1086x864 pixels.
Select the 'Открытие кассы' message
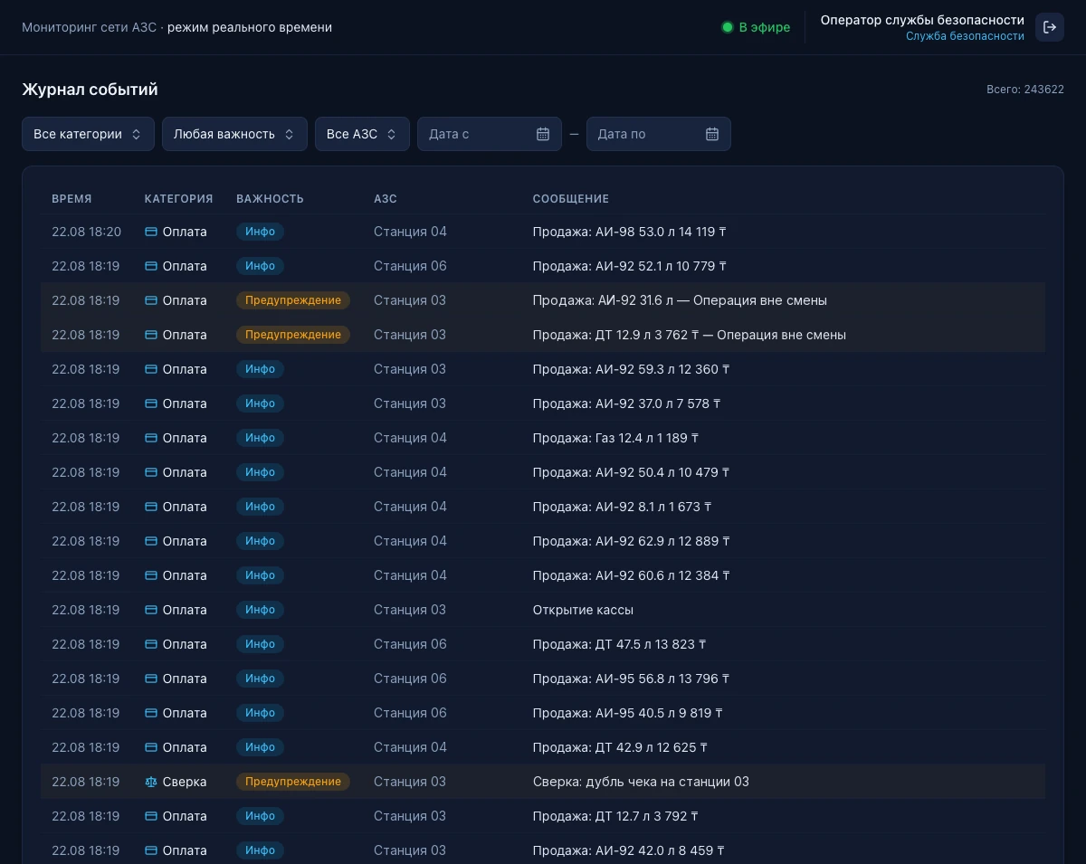click(583, 610)
